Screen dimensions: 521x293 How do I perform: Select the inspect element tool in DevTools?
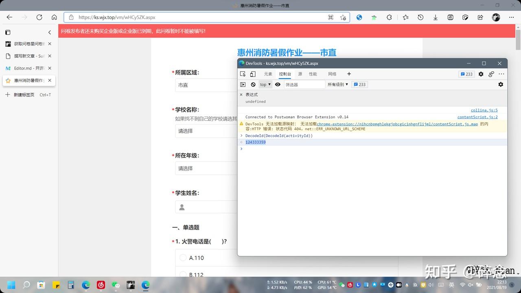[x=242, y=74]
